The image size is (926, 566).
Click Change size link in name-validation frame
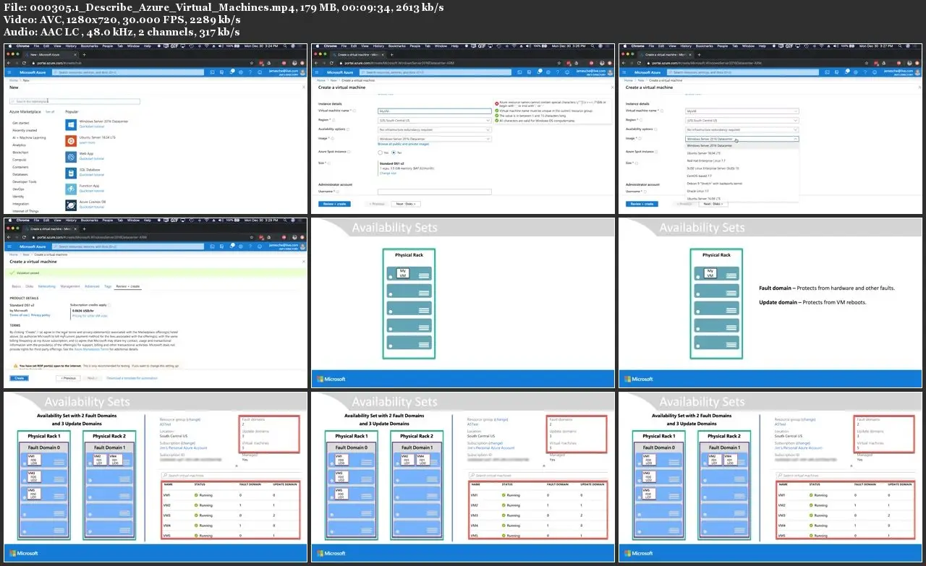click(x=388, y=173)
